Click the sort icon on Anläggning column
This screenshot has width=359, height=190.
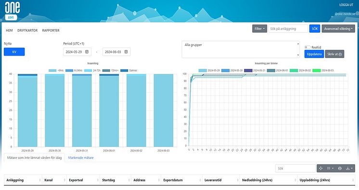coord(40,180)
